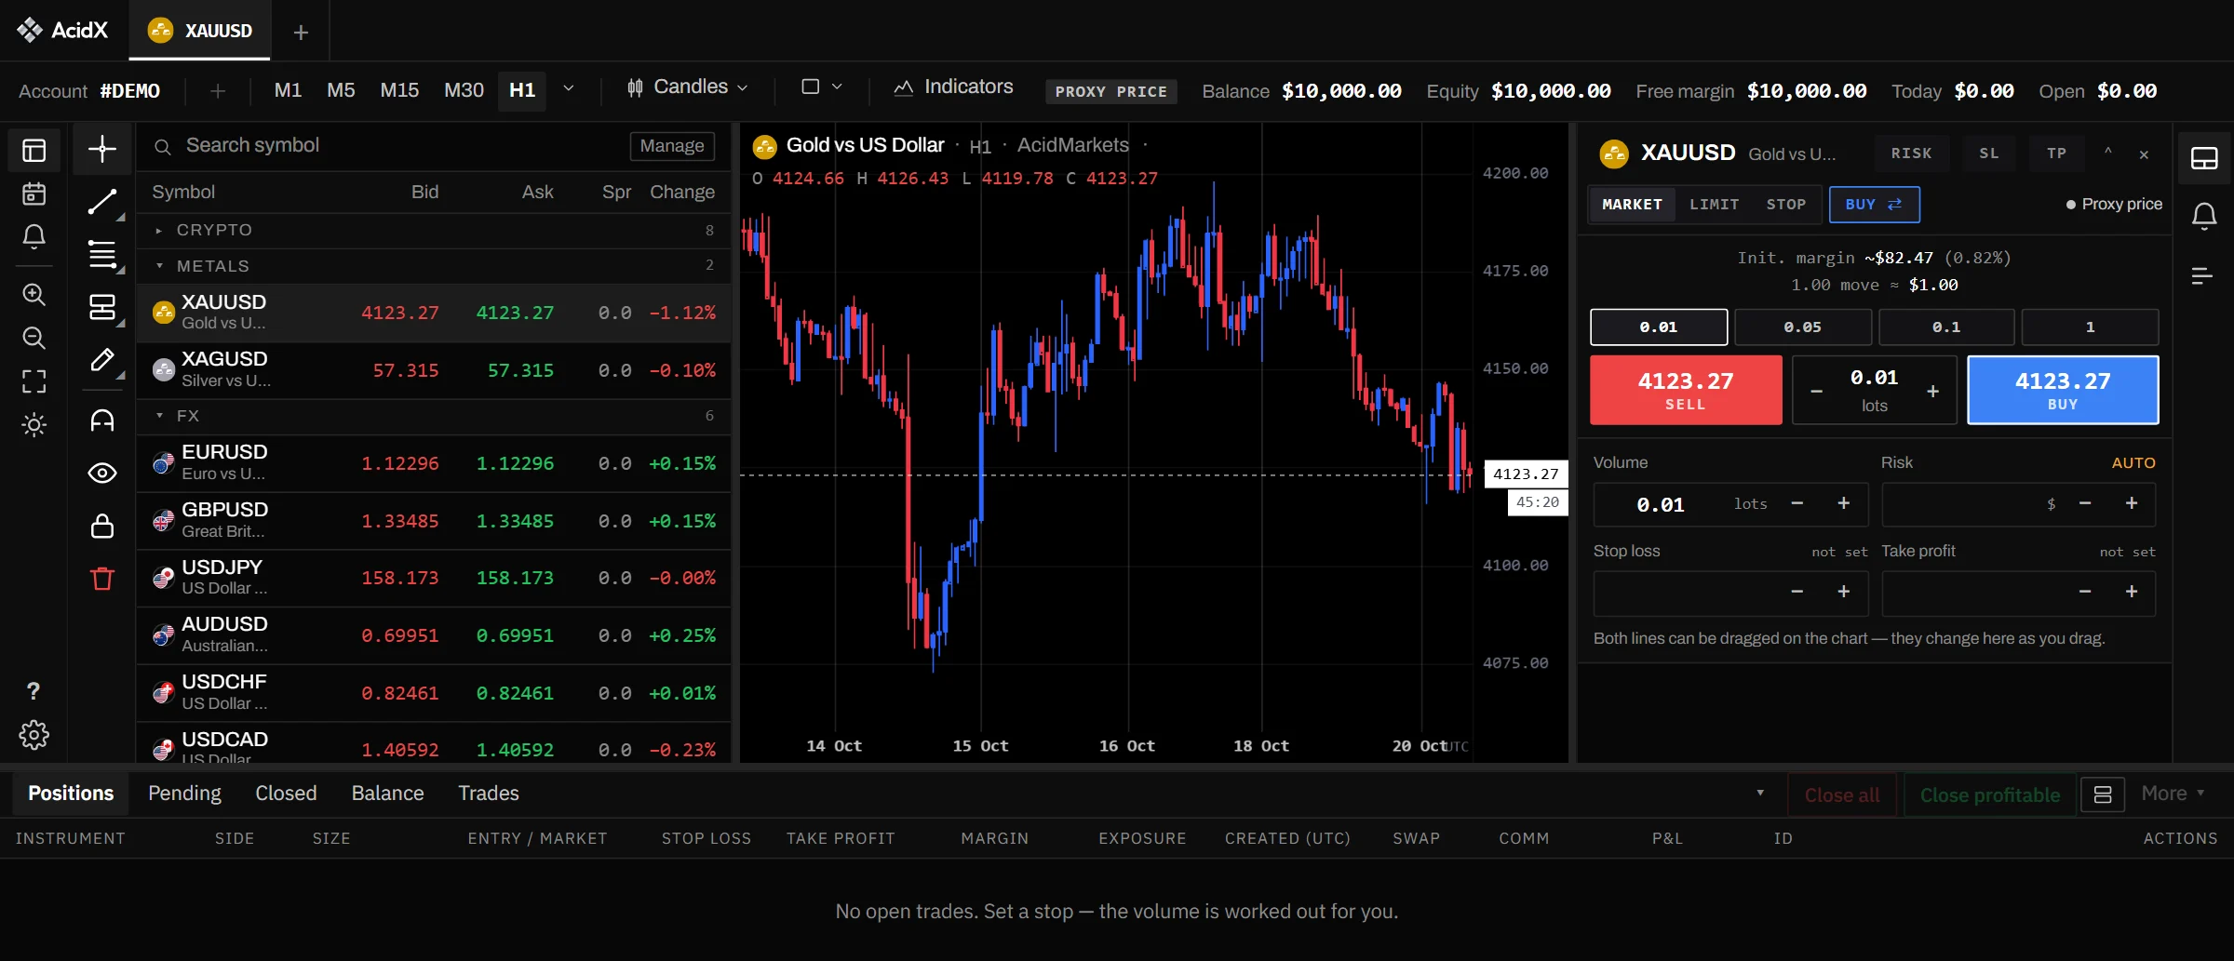Collapse the METALS symbol group

(x=435, y=266)
